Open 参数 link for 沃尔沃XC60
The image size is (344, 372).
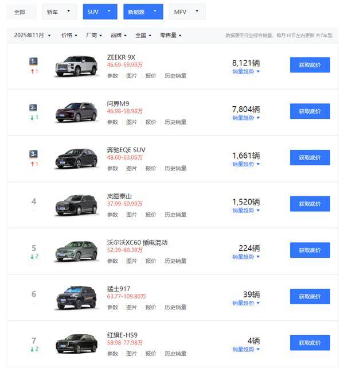coord(112,261)
